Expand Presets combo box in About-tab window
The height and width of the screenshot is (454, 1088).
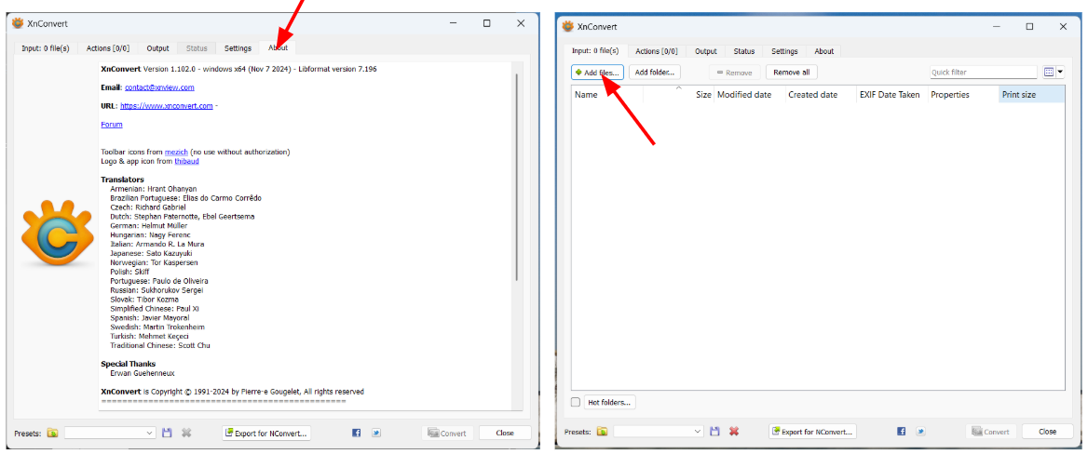point(111,434)
